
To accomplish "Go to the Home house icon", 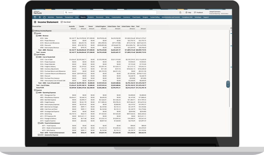I will [44, 17].
